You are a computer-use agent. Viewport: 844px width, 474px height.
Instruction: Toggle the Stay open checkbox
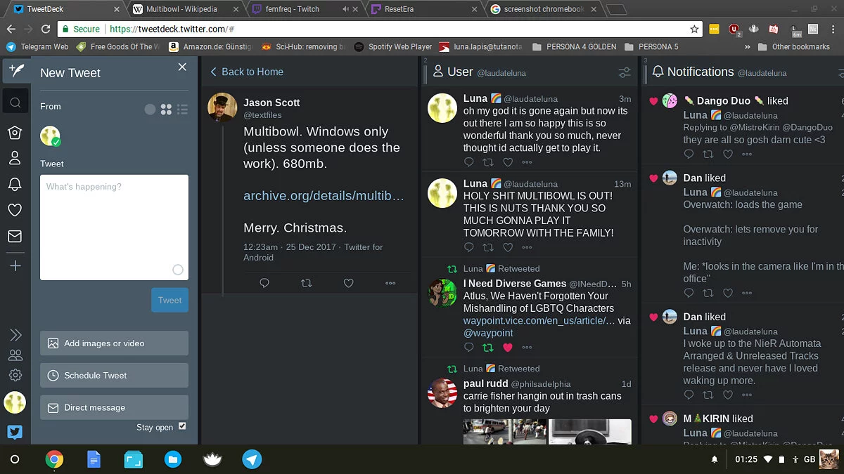(x=182, y=426)
